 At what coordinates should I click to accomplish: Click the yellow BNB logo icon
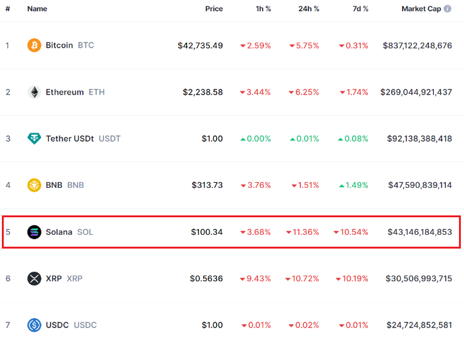point(34,185)
